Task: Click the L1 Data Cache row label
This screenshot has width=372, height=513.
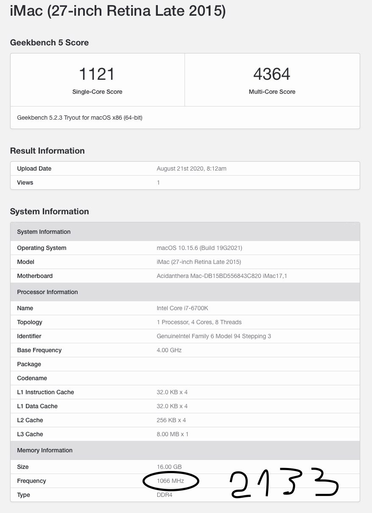Action: pyautogui.click(x=37, y=406)
